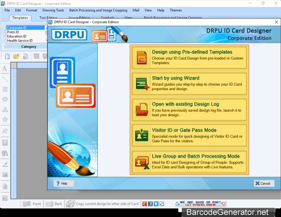The height and width of the screenshot is (217, 281).
Task: Select the Signature tool
Action: pyautogui.click(x=5, y=164)
